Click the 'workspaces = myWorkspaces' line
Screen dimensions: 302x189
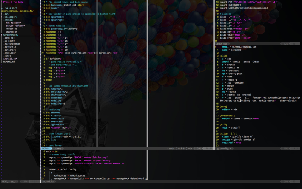point(69,175)
